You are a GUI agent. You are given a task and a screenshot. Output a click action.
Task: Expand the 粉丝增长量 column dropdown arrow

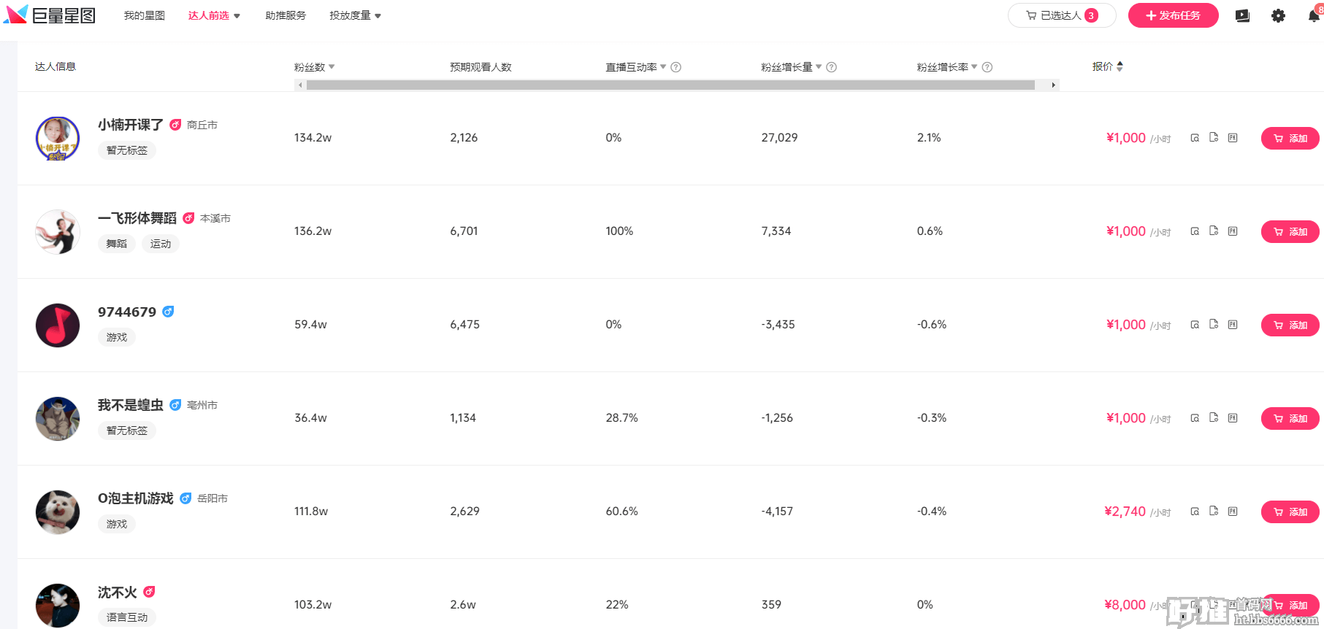tap(819, 67)
